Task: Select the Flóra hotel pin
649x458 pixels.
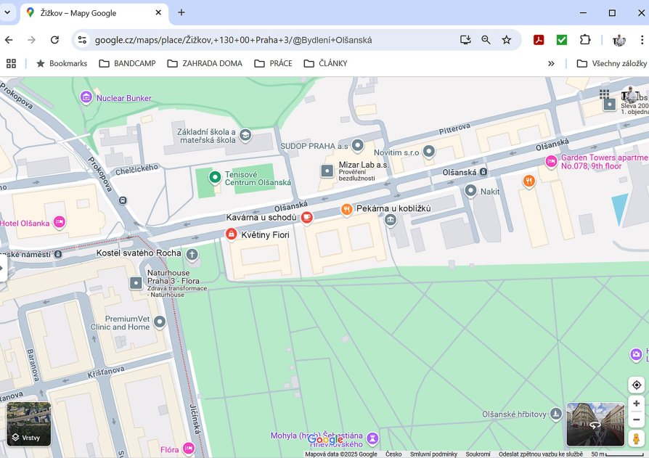Action: click(188, 448)
